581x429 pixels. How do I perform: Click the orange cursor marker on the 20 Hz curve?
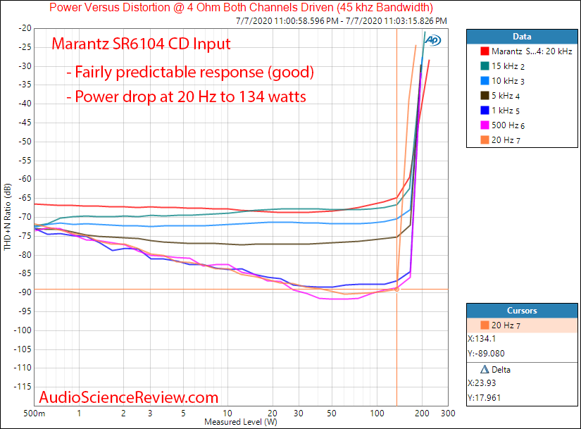(x=397, y=290)
